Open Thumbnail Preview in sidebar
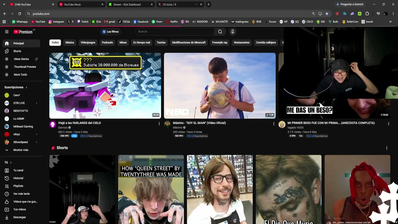Image resolution: width=398 pixels, height=224 pixels. [21, 67]
